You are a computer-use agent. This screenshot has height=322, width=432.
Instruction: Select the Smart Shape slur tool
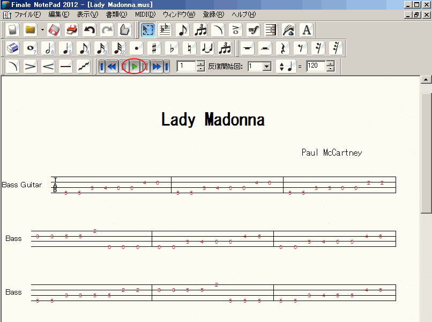click(x=218, y=30)
